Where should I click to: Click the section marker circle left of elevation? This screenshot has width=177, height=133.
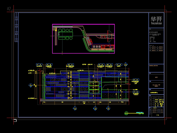31,85
